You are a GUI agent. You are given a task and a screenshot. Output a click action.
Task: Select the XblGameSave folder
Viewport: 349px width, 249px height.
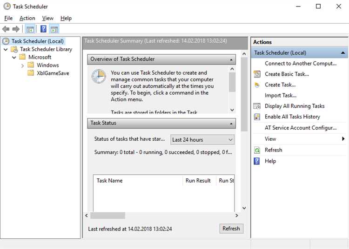coord(53,73)
